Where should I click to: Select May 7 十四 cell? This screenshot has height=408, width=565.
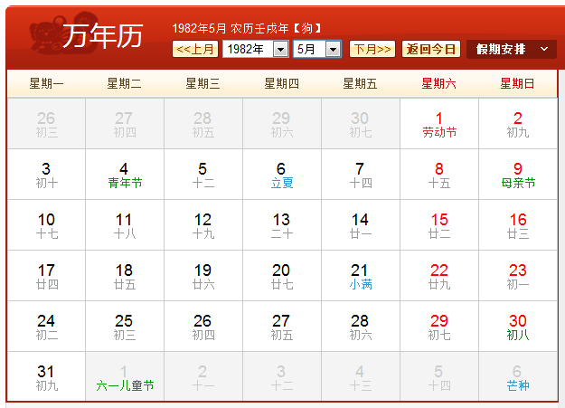[361, 175]
